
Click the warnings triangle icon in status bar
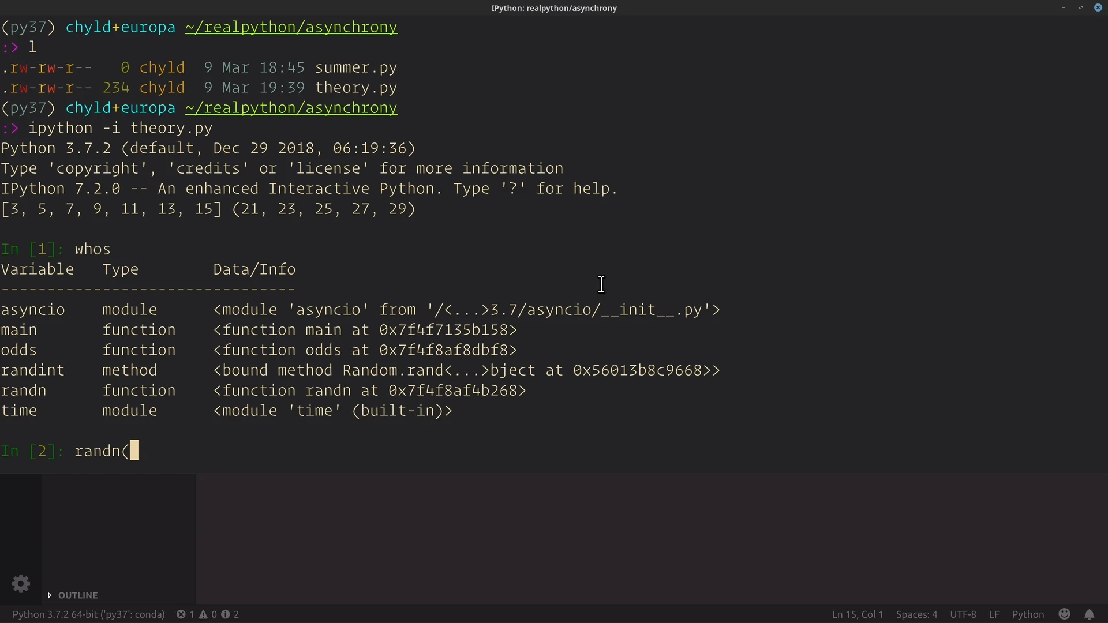coord(204,614)
